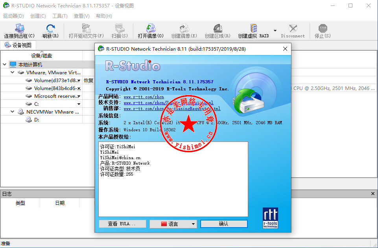
Task: Click license line YiShiMei@china.cn
Action: click(120, 158)
